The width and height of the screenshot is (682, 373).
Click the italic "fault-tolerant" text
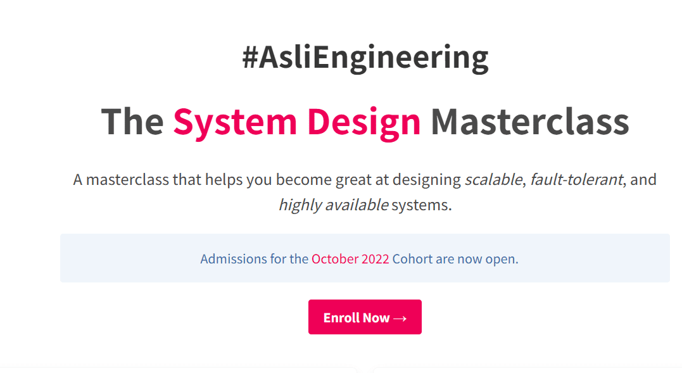[x=576, y=179]
